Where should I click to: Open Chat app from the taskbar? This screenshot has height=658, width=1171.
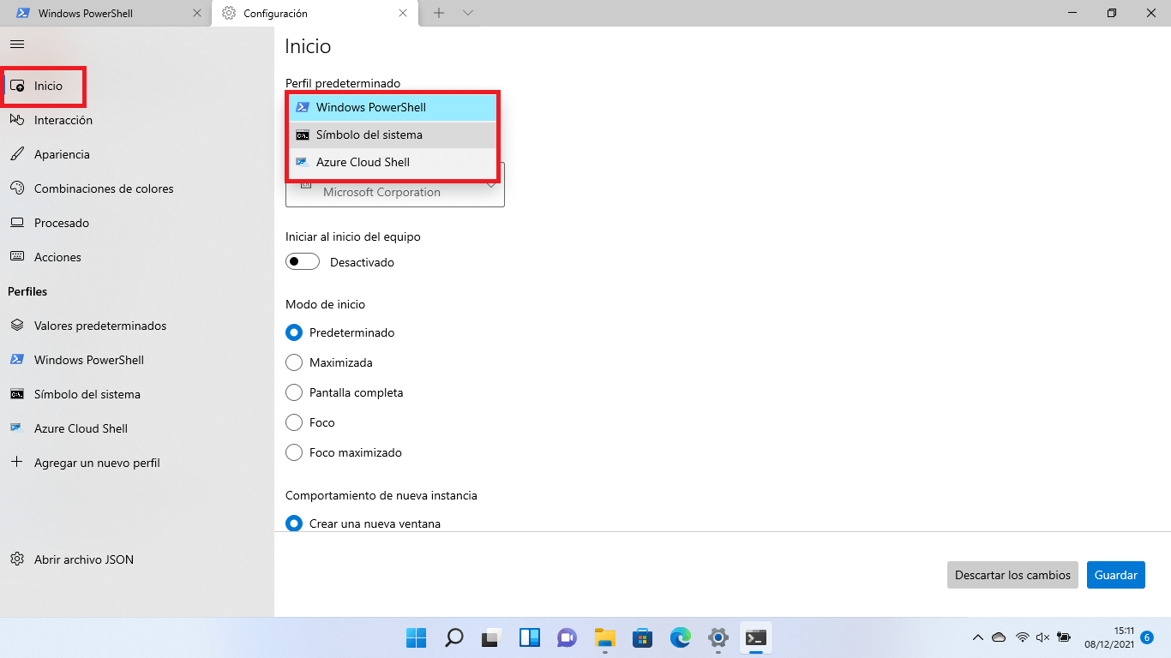click(567, 637)
